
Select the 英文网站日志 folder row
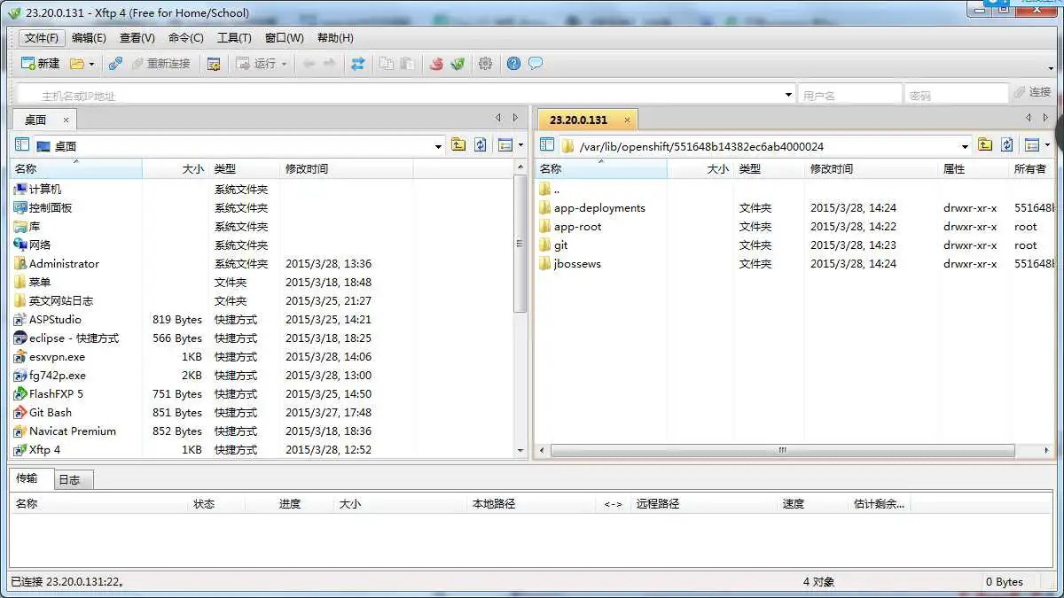coord(262,301)
